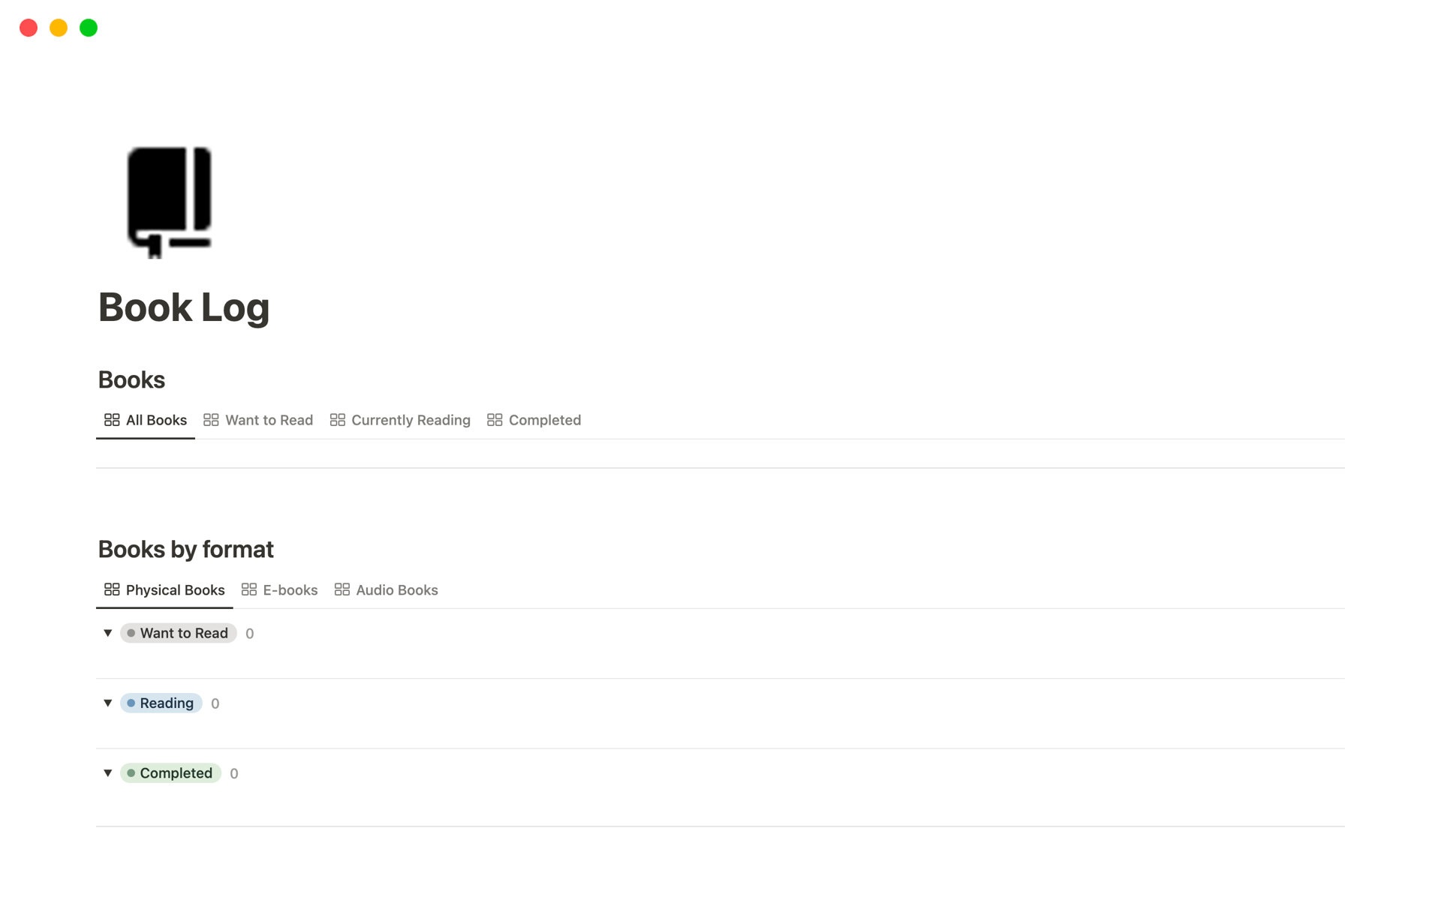Select the Audio Books gallery icon

point(340,589)
